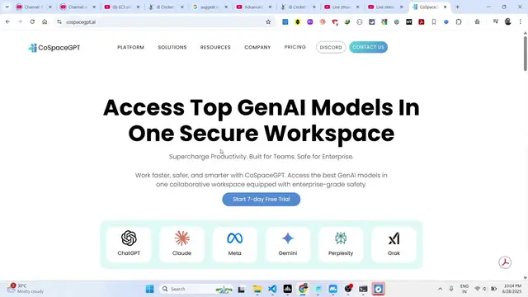This screenshot has height=297, width=528.
Task: Go back with the browser back arrow
Action: point(7,22)
